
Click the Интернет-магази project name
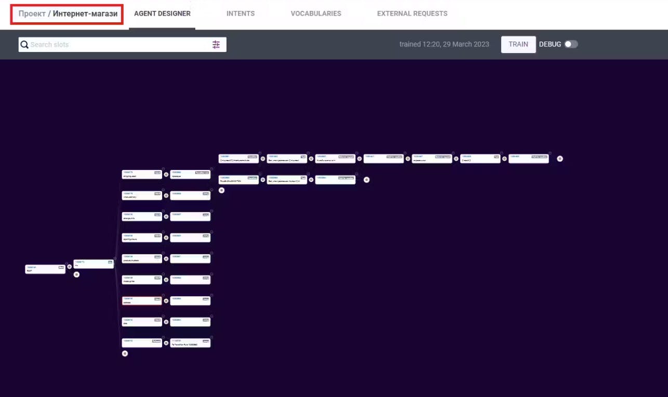click(85, 14)
